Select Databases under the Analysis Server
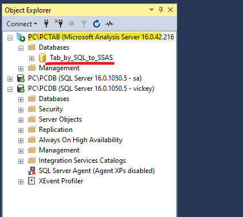Image resolution: width=243 pixels, height=217 pixels. tap(54, 47)
